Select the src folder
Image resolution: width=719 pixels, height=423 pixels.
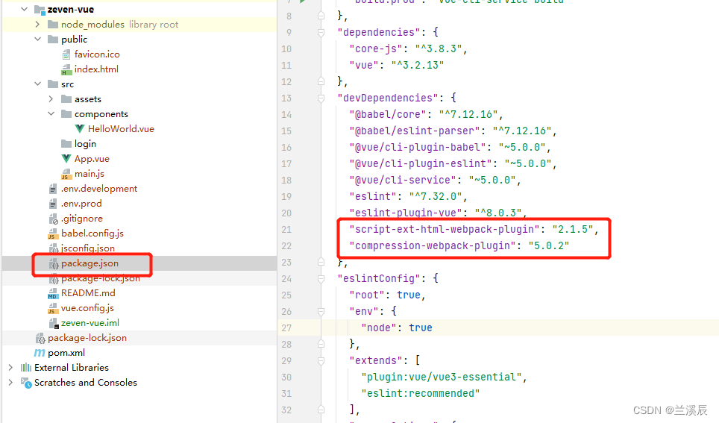pyautogui.click(x=67, y=84)
